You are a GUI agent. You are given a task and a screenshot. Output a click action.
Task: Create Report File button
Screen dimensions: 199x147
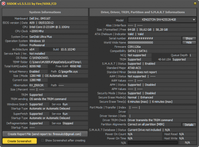pos(45,134)
